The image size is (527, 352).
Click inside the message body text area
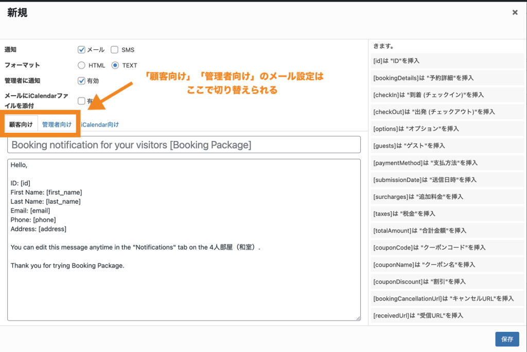(184, 288)
